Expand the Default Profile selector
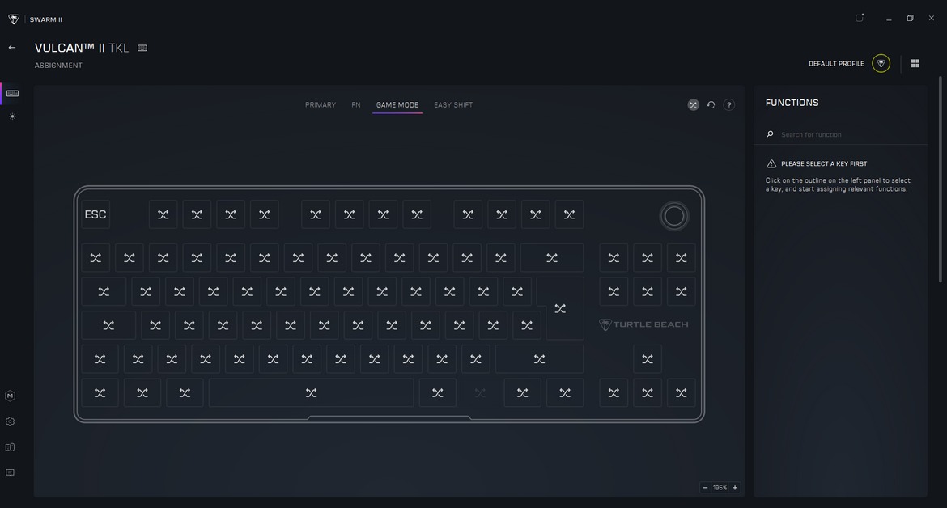947x508 pixels. pyautogui.click(x=881, y=64)
